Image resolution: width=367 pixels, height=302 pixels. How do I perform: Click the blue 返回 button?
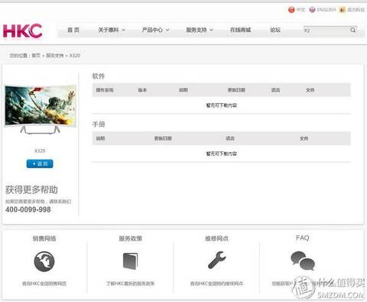(40, 164)
